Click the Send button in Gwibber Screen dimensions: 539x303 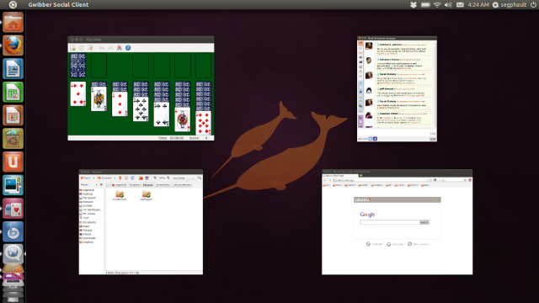coord(432,139)
